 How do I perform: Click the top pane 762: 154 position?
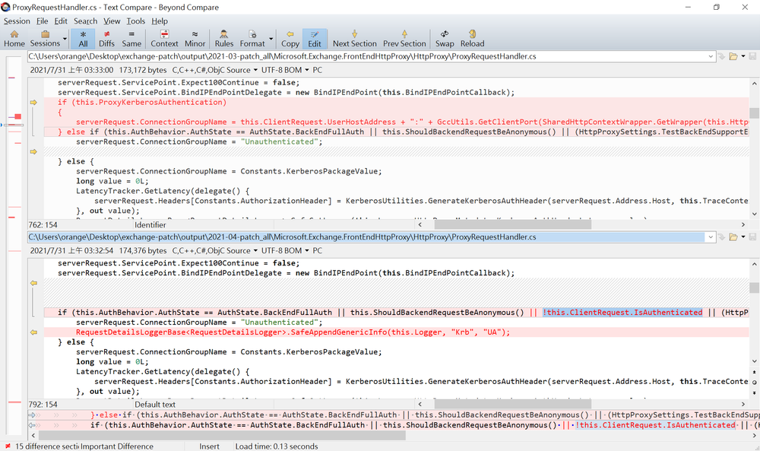coord(43,224)
